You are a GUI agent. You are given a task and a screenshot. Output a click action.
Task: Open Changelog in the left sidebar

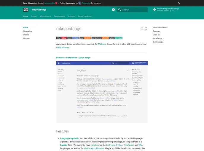click(x=28, y=31)
